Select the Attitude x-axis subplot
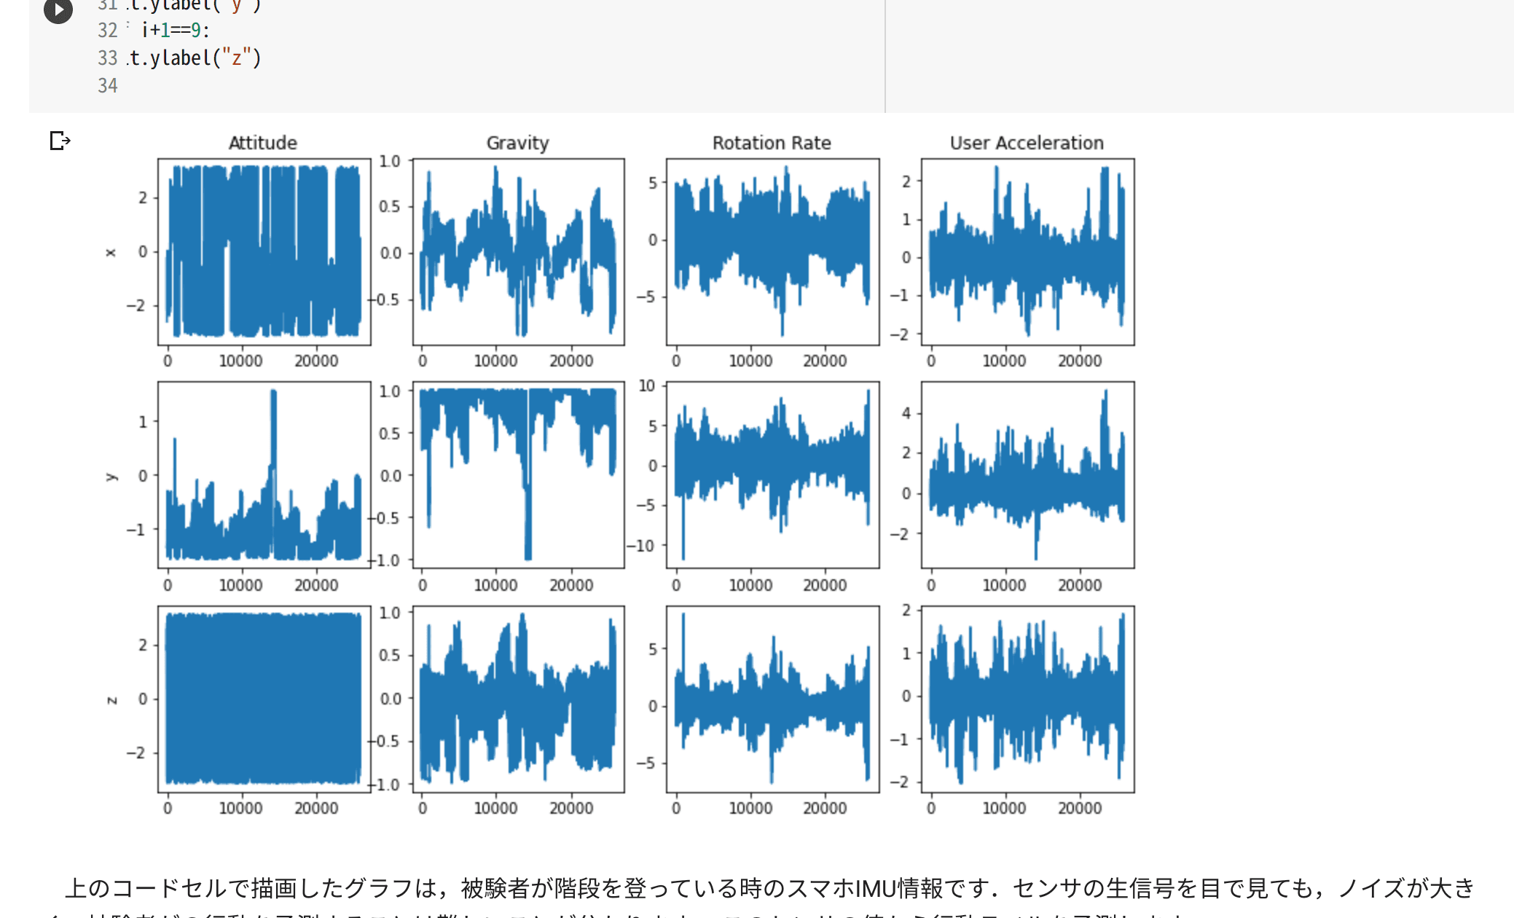 click(x=262, y=248)
